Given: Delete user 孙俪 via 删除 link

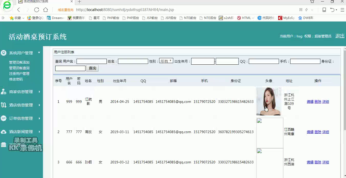Looking at the screenshot, I should pyautogui.click(x=318, y=162).
